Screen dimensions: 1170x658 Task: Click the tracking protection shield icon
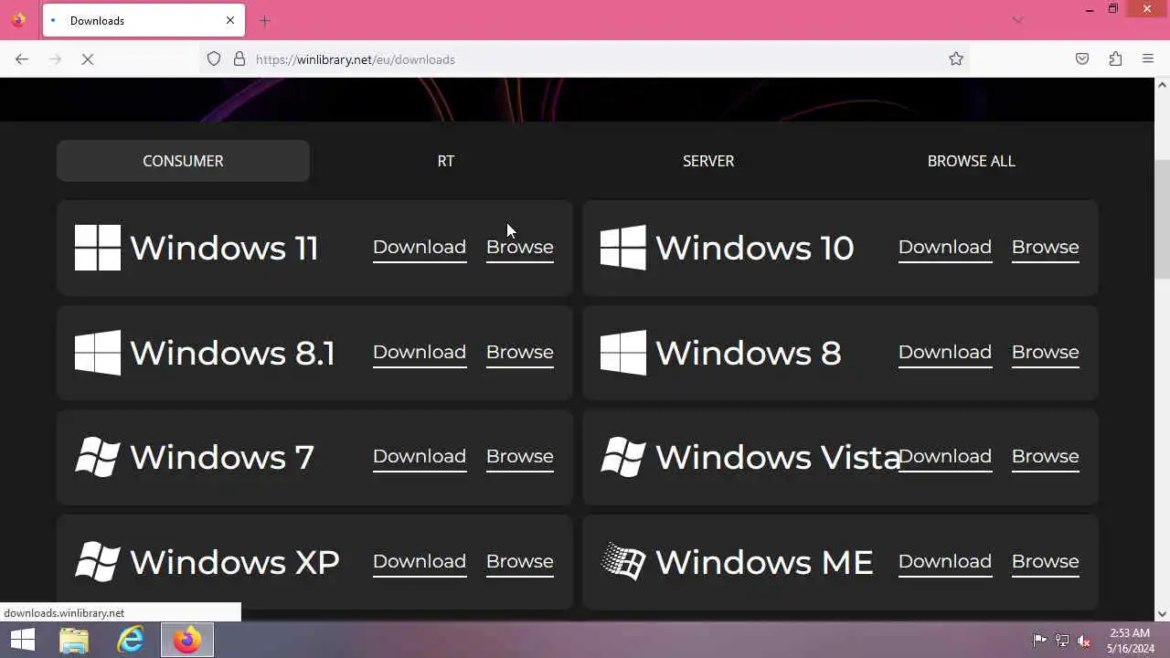tap(214, 59)
